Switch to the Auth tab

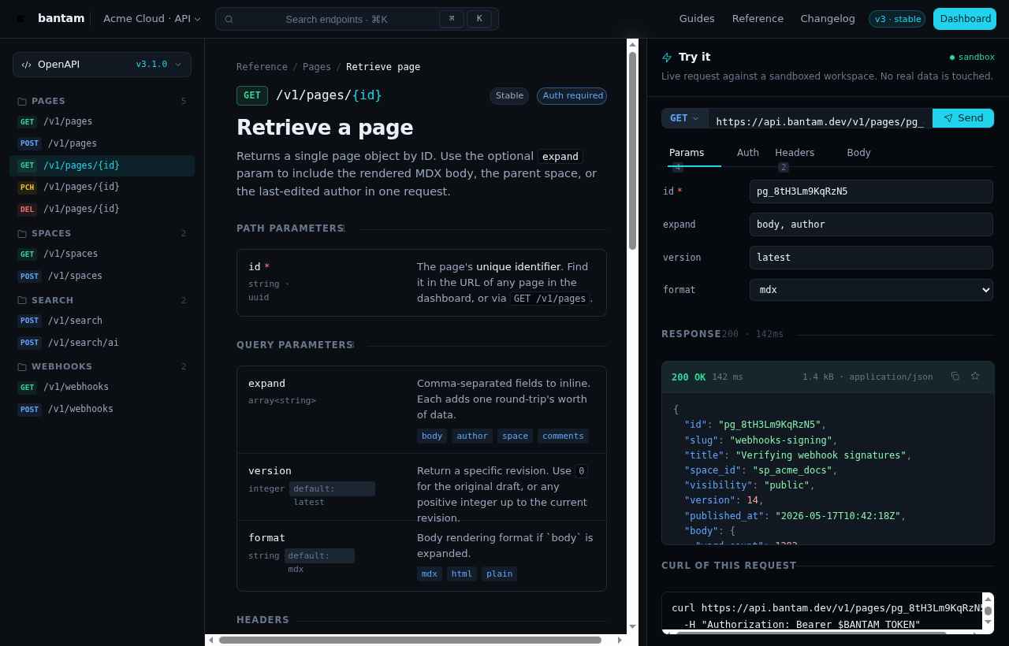coord(748,153)
